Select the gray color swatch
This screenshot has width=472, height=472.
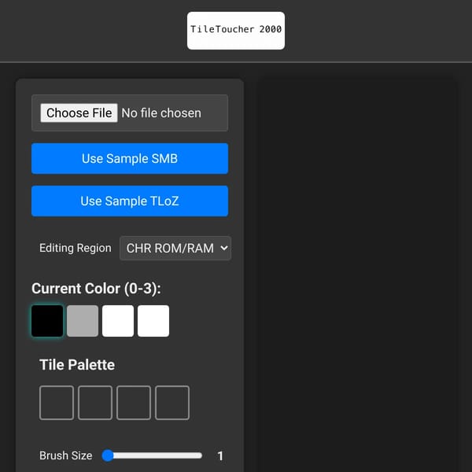click(83, 321)
